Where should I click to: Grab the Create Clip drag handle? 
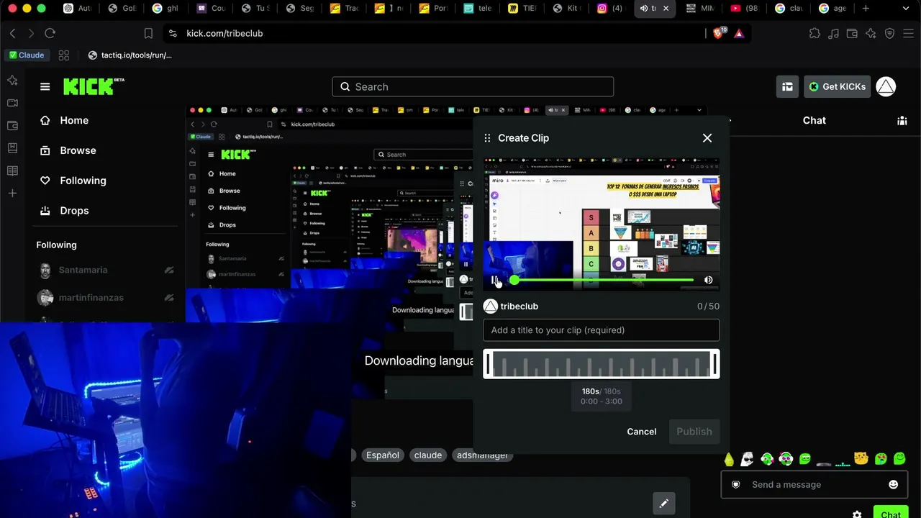tap(487, 138)
